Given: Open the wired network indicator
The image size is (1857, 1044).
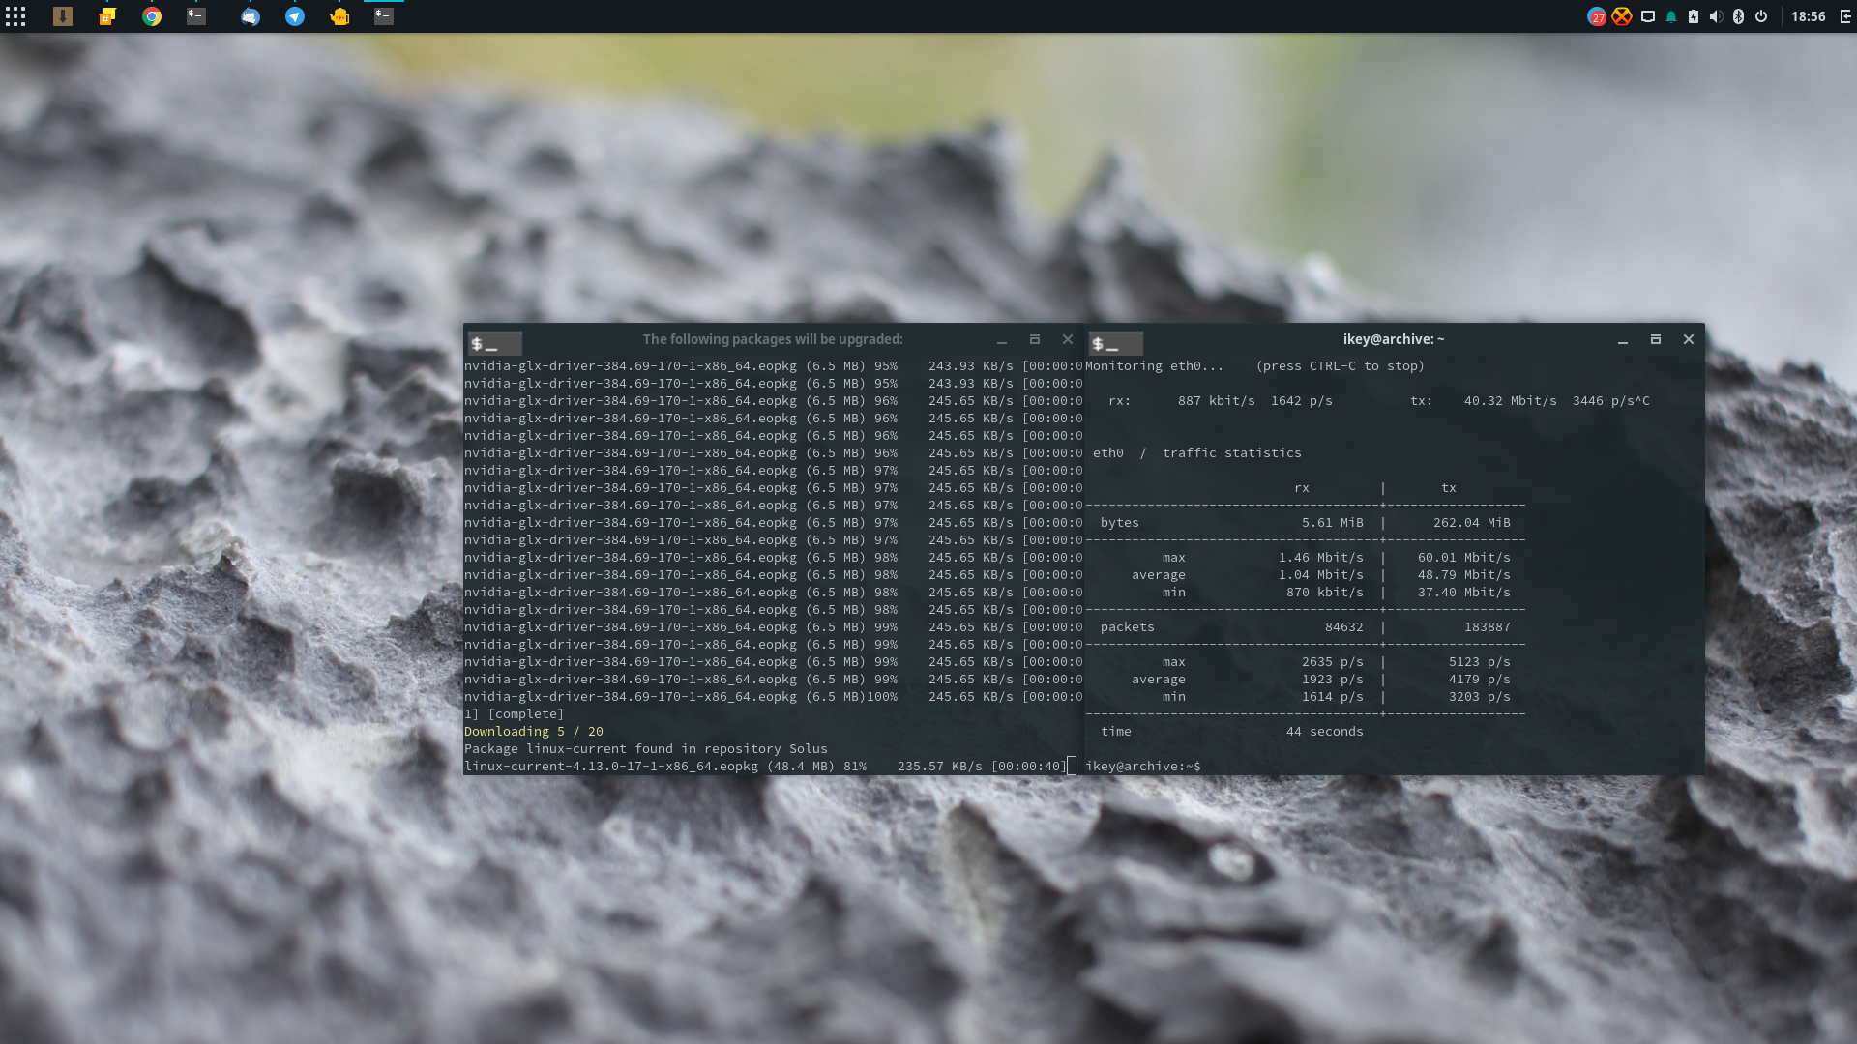Looking at the screenshot, I should coord(1648,16).
